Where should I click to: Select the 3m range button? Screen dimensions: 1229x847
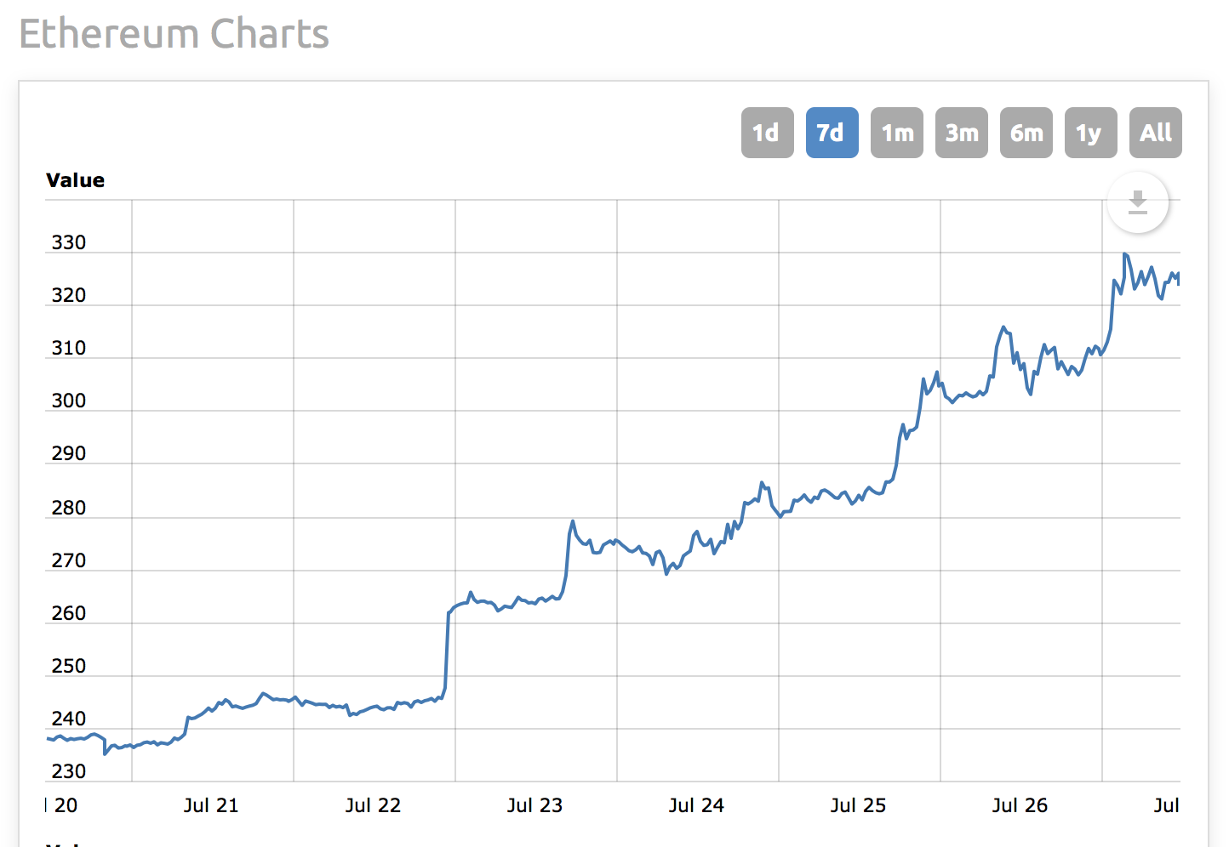click(961, 133)
